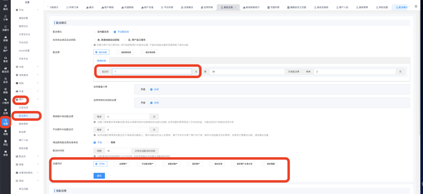This screenshot has width=423, height=194.
Task: Click the 数据 icon in left sidebar
Action: (5, 39)
